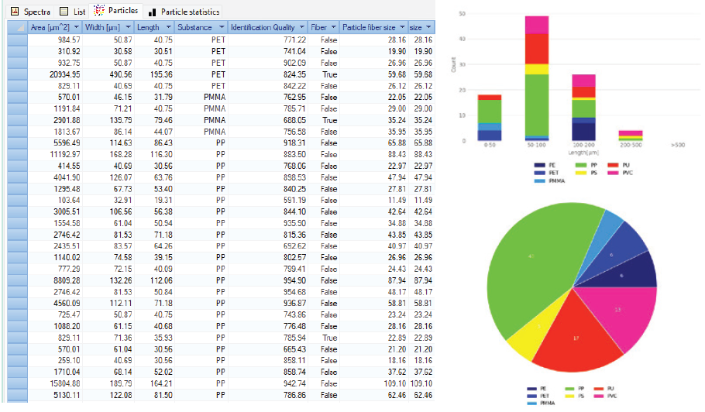The width and height of the screenshot is (705, 412).
Task: Switch to the Spectra tab
Action: pyautogui.click(x=30, y=12)
